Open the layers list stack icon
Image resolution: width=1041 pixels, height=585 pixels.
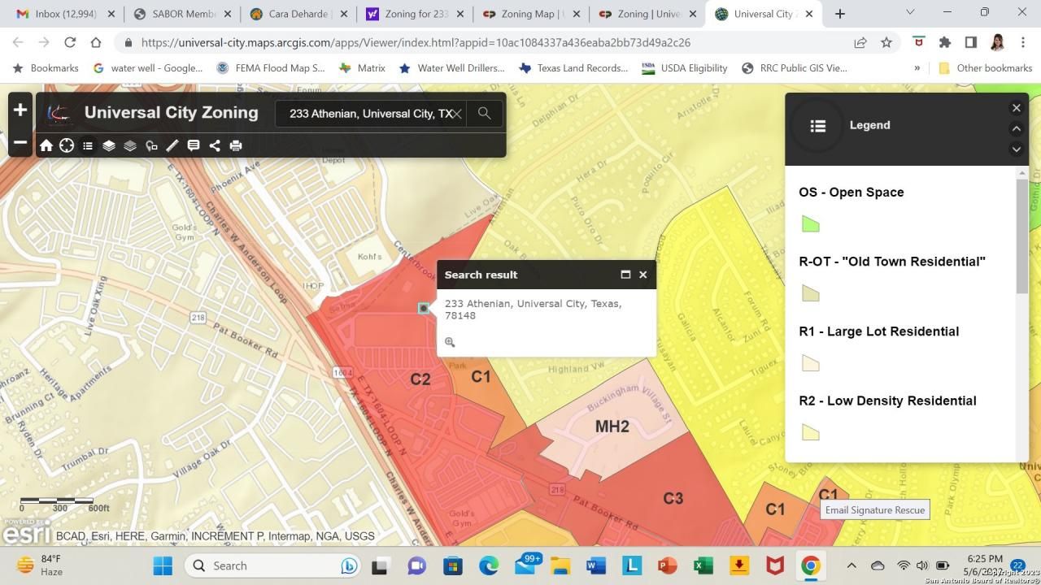[109, 145]
